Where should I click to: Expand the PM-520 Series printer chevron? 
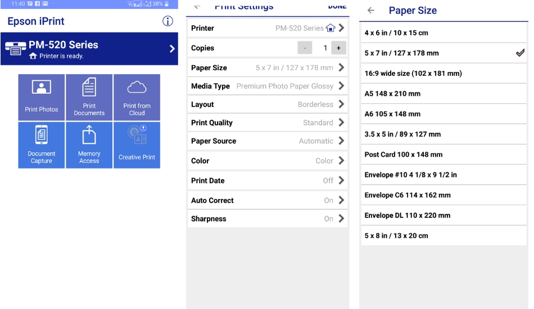172,49
